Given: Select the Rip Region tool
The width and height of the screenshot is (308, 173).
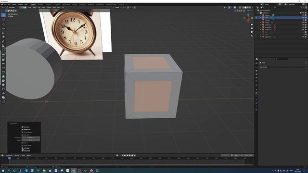Looking at the screenshot, I should (3, 101).
